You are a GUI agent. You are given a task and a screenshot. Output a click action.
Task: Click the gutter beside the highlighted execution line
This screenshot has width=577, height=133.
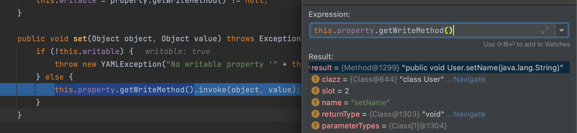(8, 90)
